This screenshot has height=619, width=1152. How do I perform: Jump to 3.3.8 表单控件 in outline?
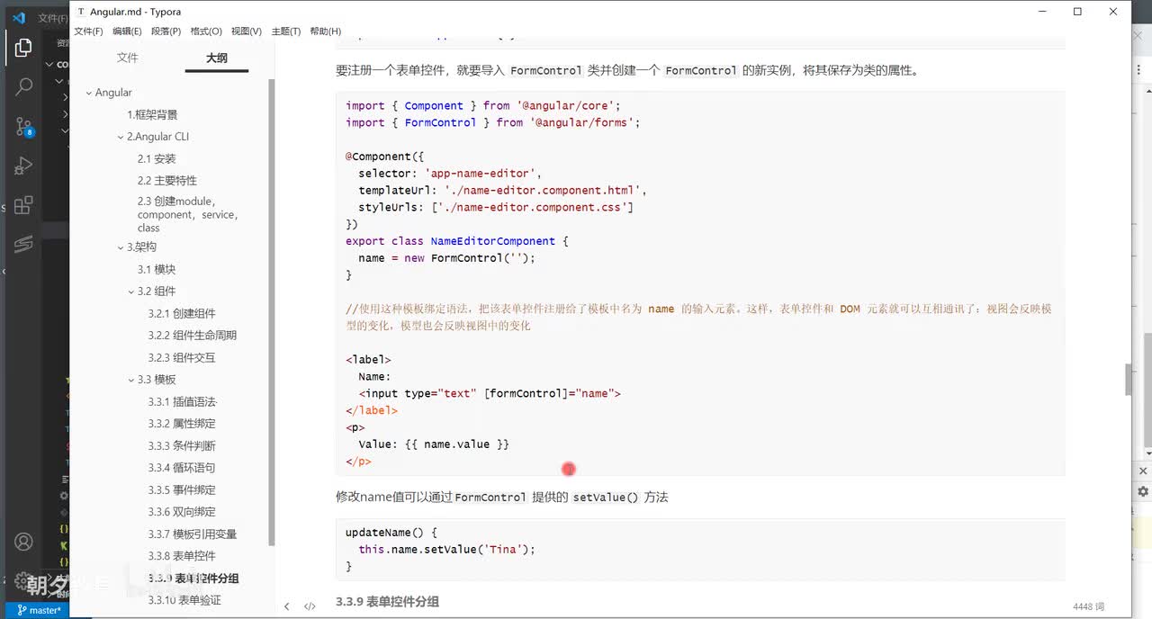(x=182, y=556)
